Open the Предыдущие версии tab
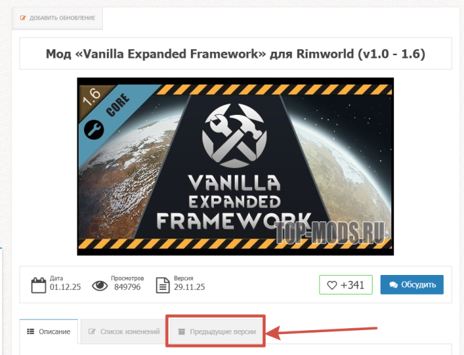This screenshot has height=355, width=464. tap(217, 331)
